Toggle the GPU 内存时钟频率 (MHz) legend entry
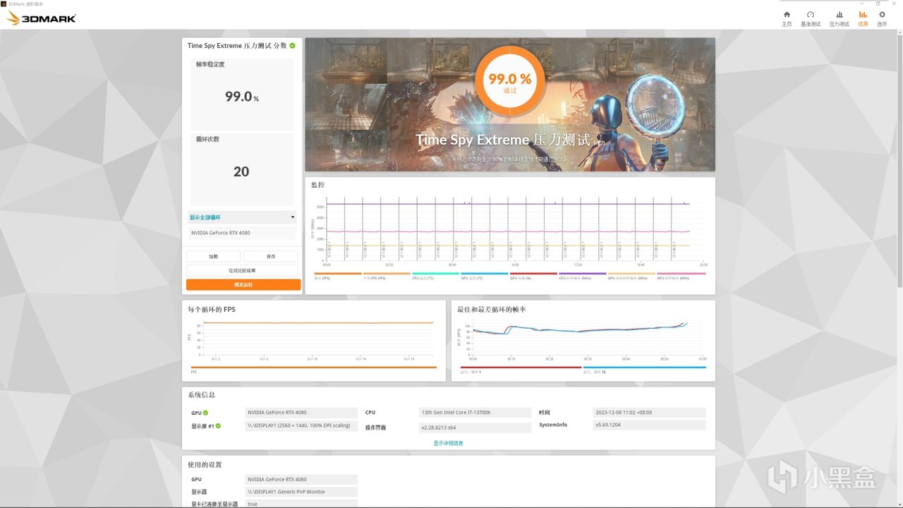This screenshot has width=903, height=508. (631, 276)
